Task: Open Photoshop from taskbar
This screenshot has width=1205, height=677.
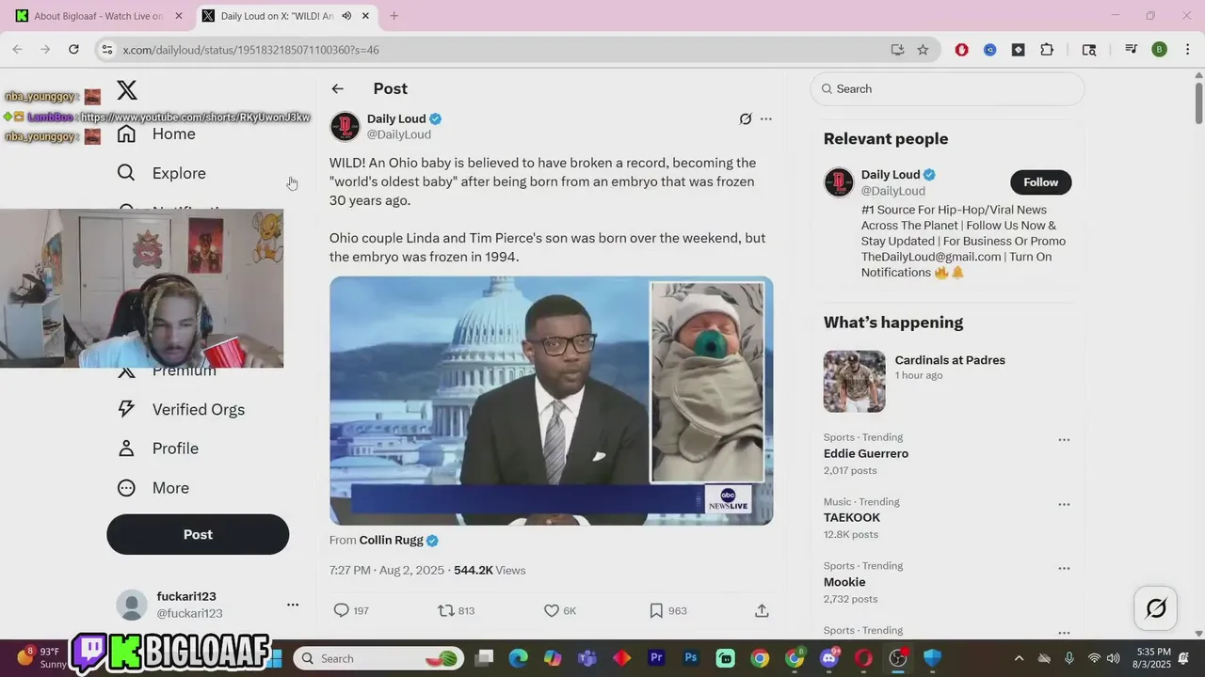Action: [x=691, y=658]
